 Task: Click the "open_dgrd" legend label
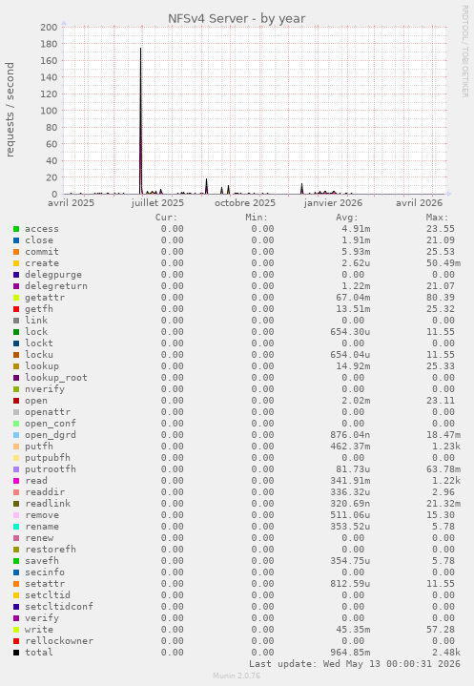point(51,435)
